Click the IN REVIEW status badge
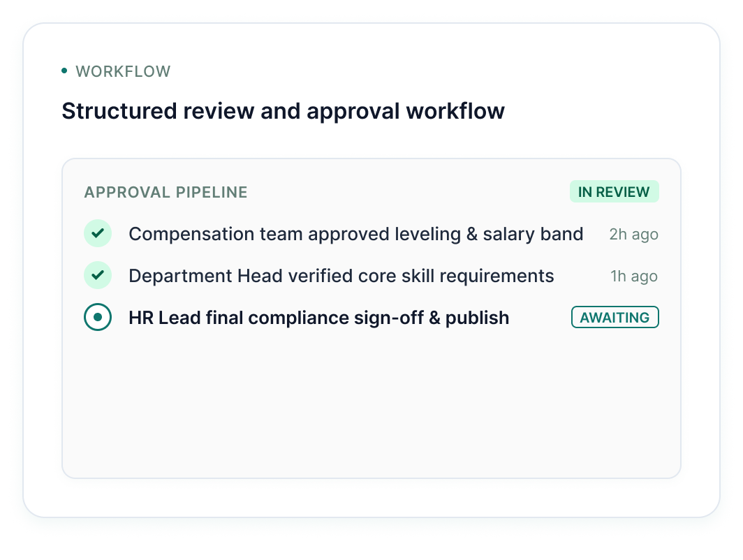The image size is (743, 560). click(614, 192)
